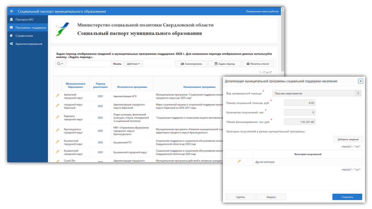This screenshot has width=372, height=209.
Task: Click the hamburger menu icon in header
Action: click(x=12, y=11)
